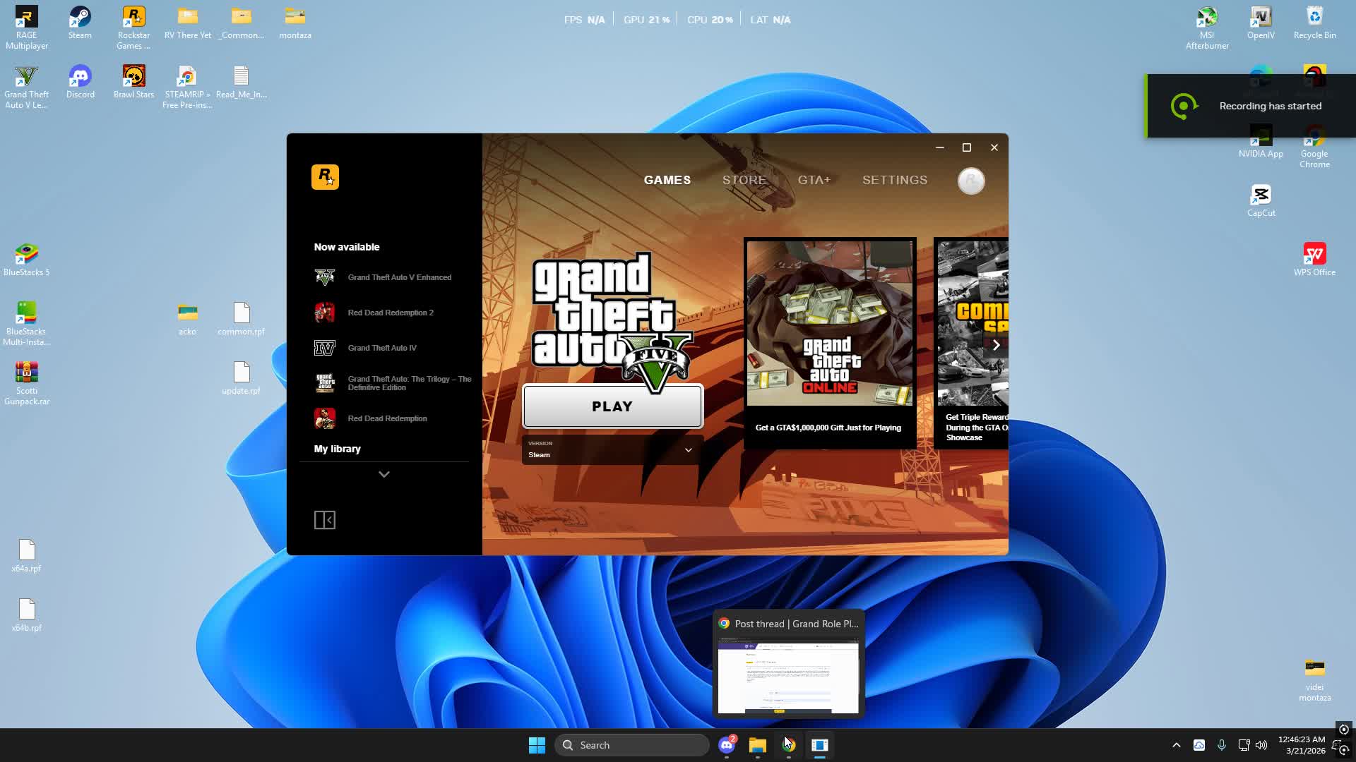Open the user profile avatar
The height and width of the screenshot is (762, 1356).
pyautogui.click(x=970, y=181)
